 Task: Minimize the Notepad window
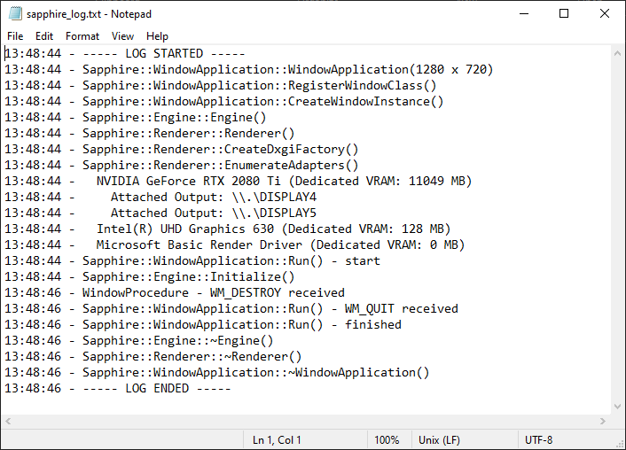pos(523,14)
